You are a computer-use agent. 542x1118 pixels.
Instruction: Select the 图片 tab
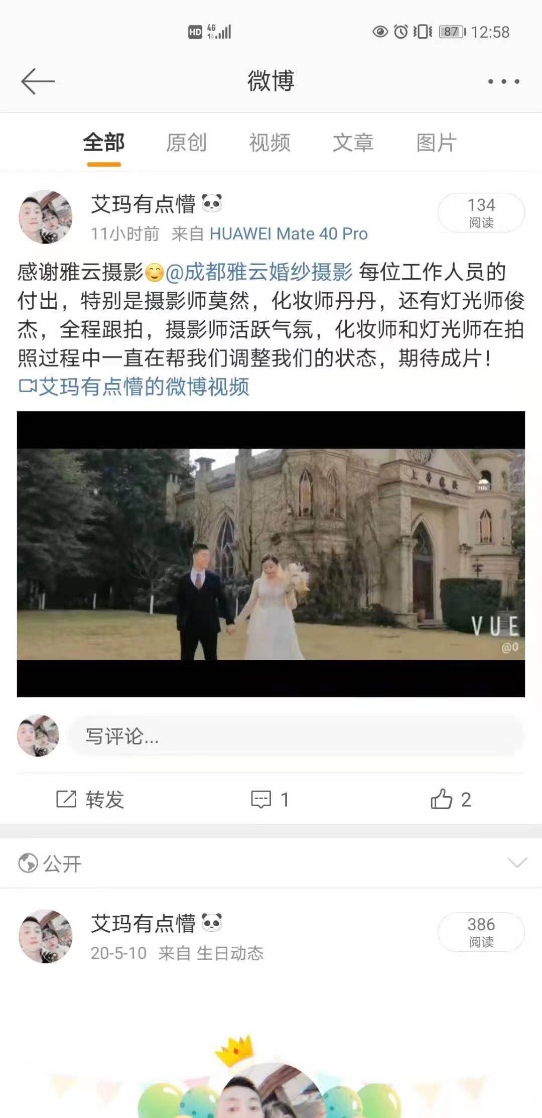pos(436,143)
